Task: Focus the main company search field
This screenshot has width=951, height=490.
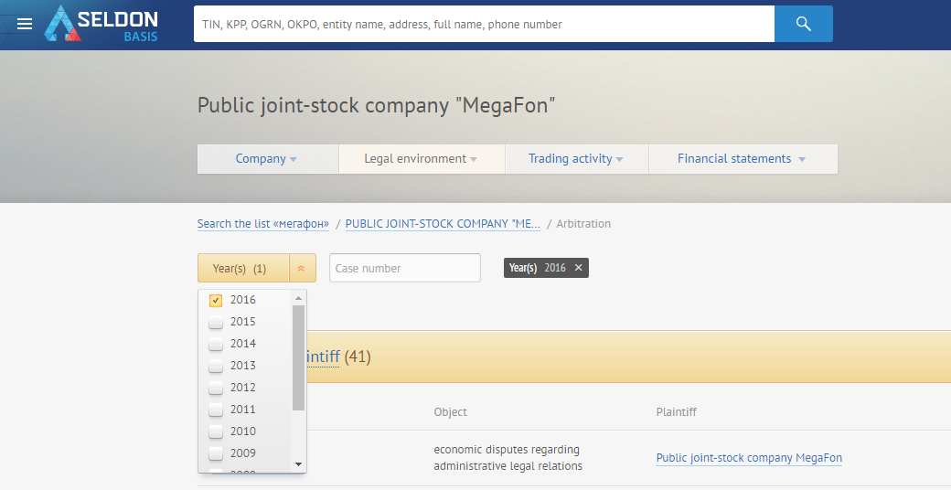Action: [484, 25]
